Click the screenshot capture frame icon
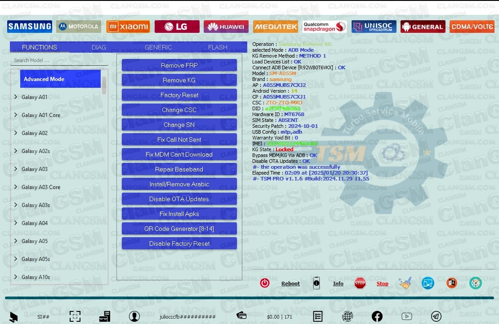This screenshot has height=324, width=499. [x=75, y=316]
